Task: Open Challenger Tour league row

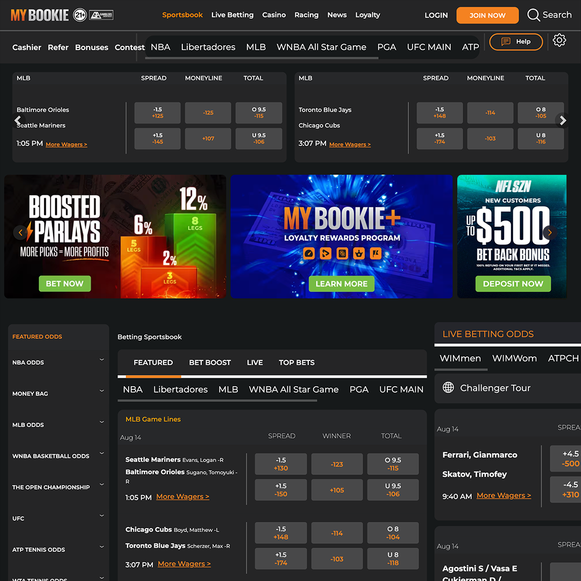Action: (508, 388)
